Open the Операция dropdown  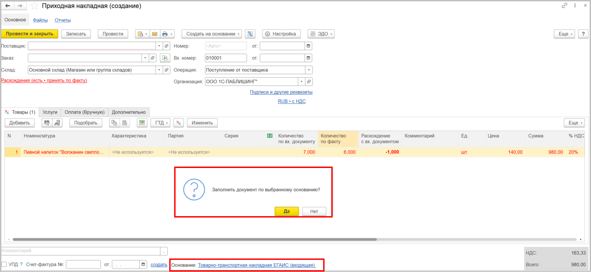[x=308, y=70]
